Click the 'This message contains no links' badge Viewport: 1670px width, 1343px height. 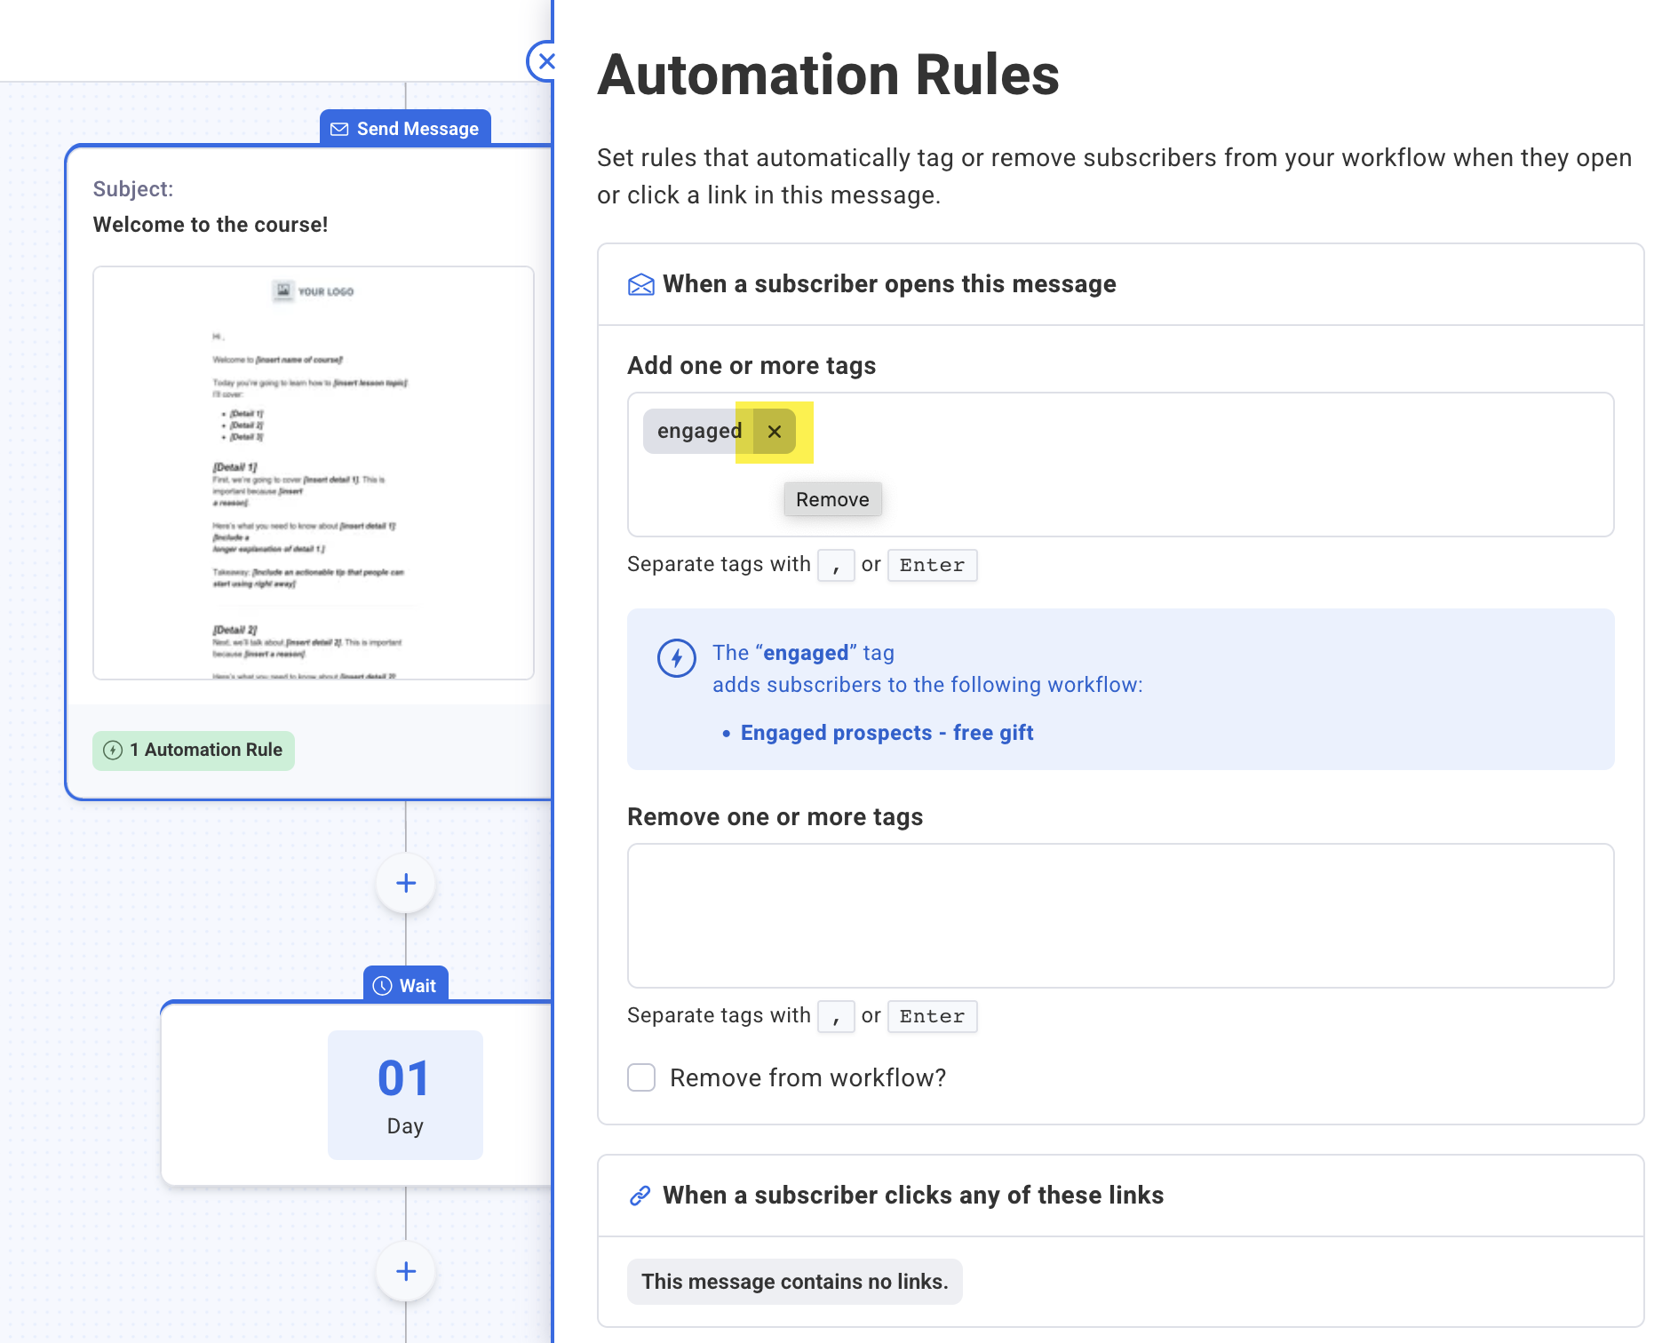[x=795, y=1281]
